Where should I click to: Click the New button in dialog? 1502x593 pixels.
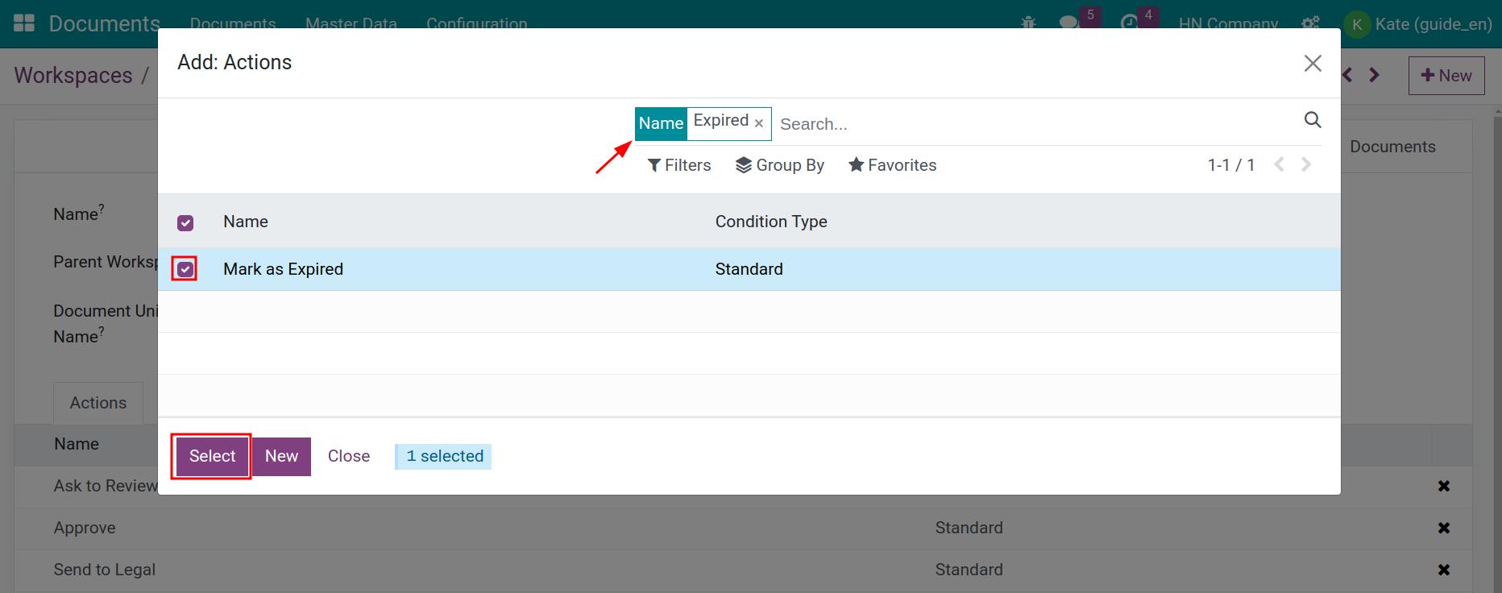coord(282,456)
